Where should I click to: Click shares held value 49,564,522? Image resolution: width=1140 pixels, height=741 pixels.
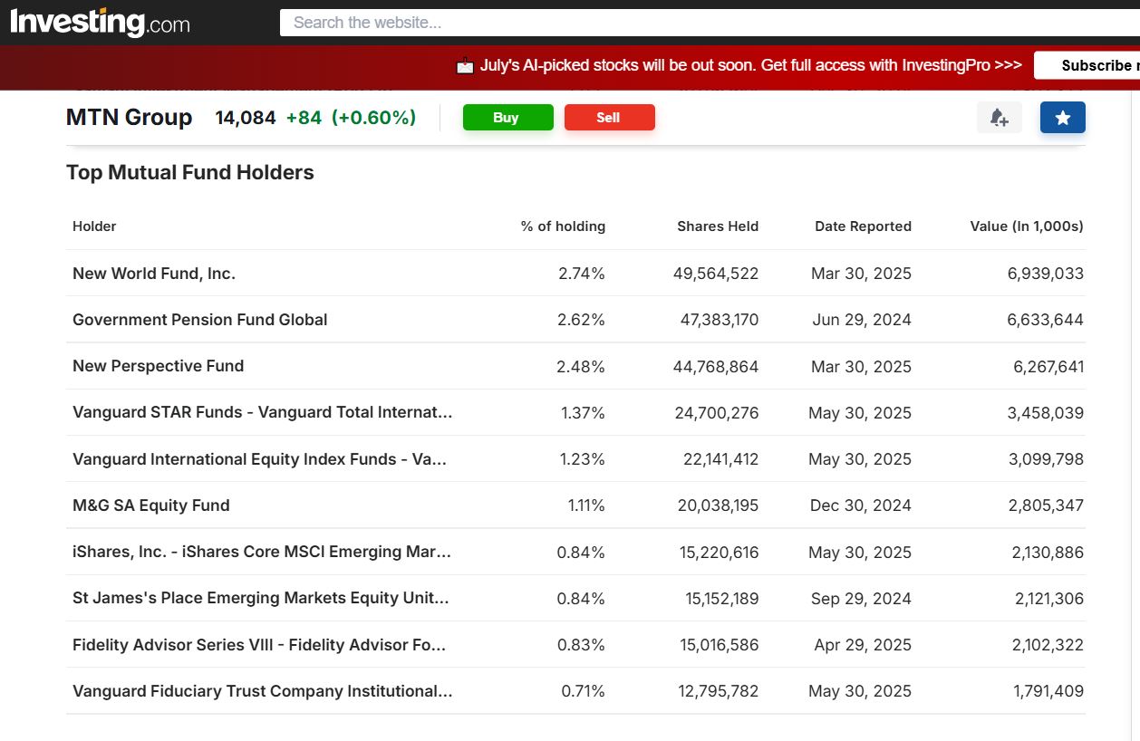[x=716, y=274]
